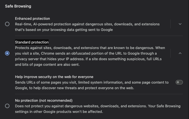Viewport: 189px width, 119px height.
Task: Click text 'settings in other Google products won't be affected'
Action: (59, 112)
